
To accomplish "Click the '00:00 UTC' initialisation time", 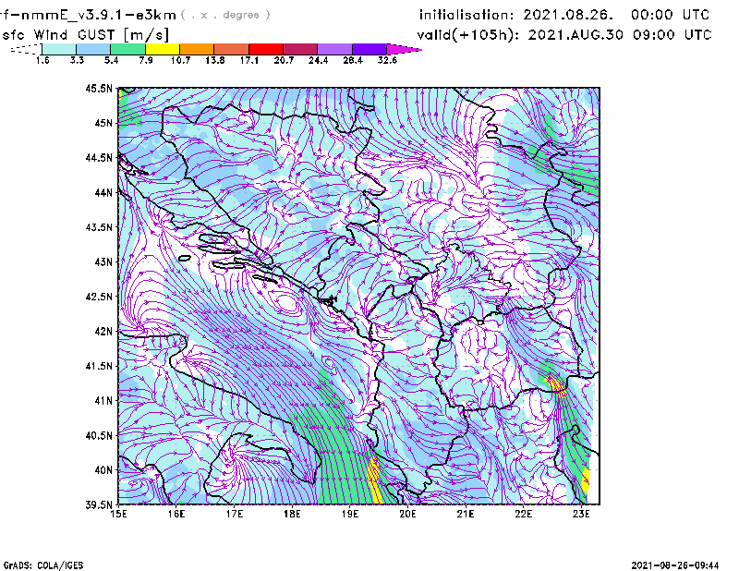I will coord(671,15).
